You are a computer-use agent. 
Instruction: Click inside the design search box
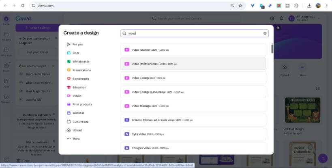pos(195,33)
